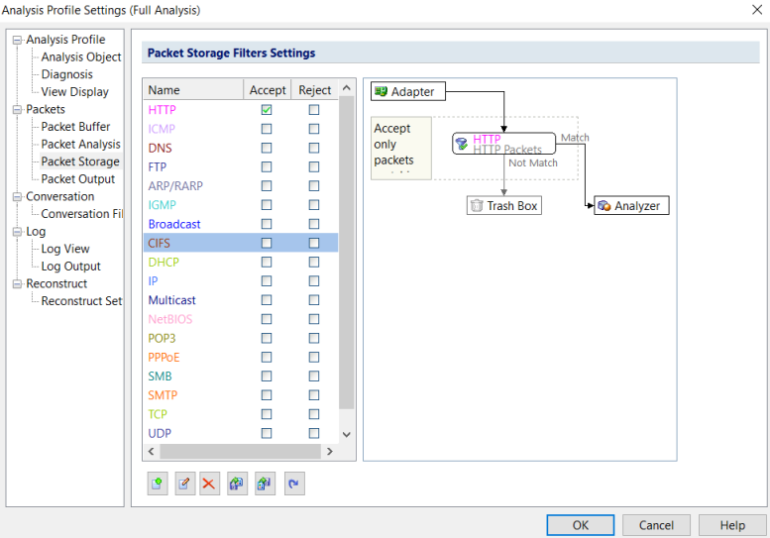Select the IP filter row
Screen dimensions: 770x538
[241, 280]
